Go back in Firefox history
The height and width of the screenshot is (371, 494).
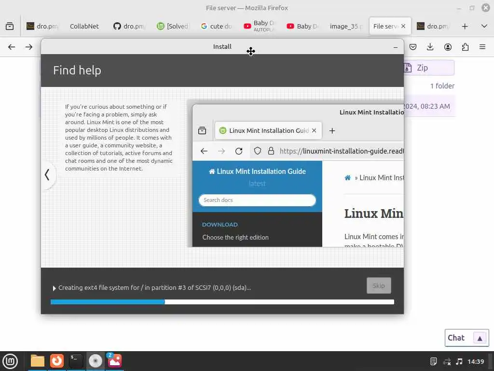(x=12, y=47)
